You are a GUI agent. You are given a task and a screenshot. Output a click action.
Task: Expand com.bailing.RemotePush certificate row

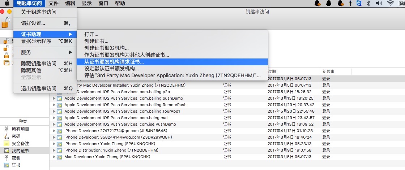coord(54,105)
